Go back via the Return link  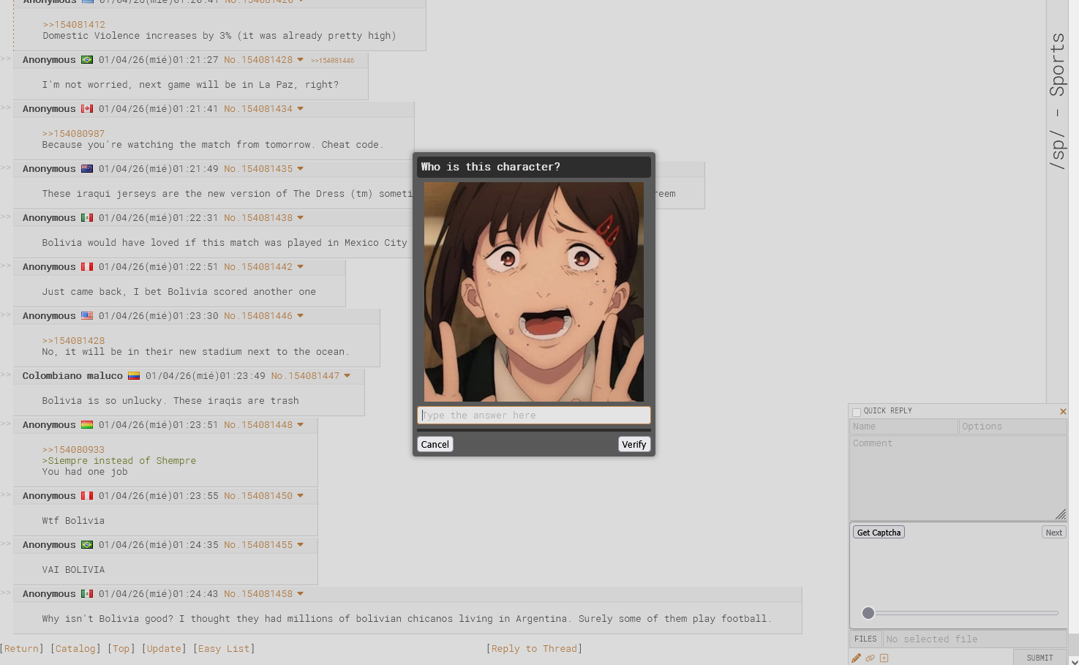tap(22, 649)
